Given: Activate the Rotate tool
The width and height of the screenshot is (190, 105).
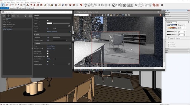Looking at the screenshot, I should pyautogui.click(x=38, y=5).
